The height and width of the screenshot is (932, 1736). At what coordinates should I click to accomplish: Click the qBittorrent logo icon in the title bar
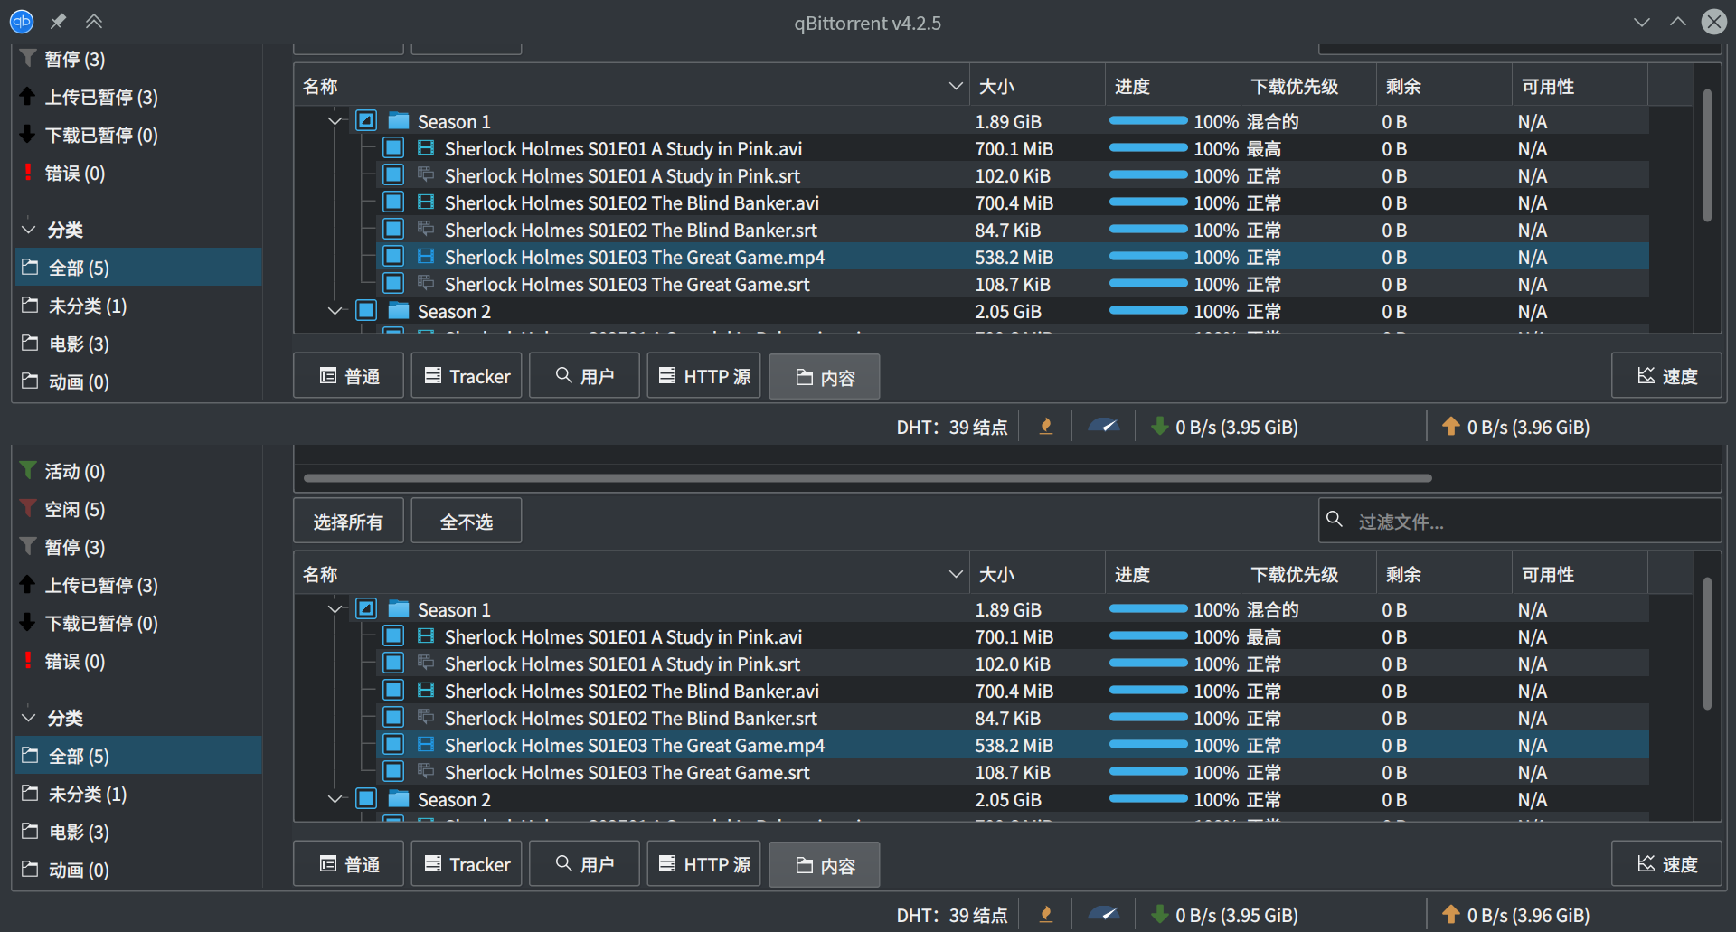(x=22, y=22)
